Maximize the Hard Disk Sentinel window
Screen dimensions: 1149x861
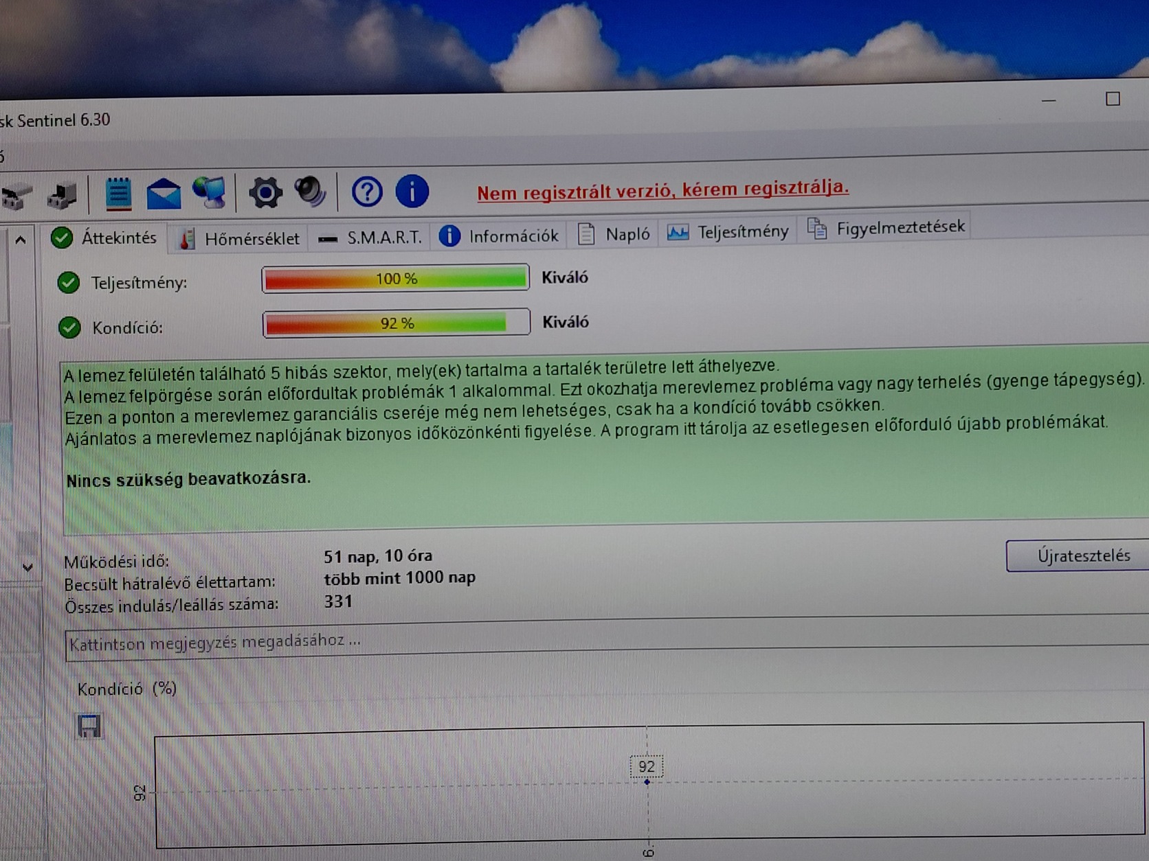(1113, 99)
